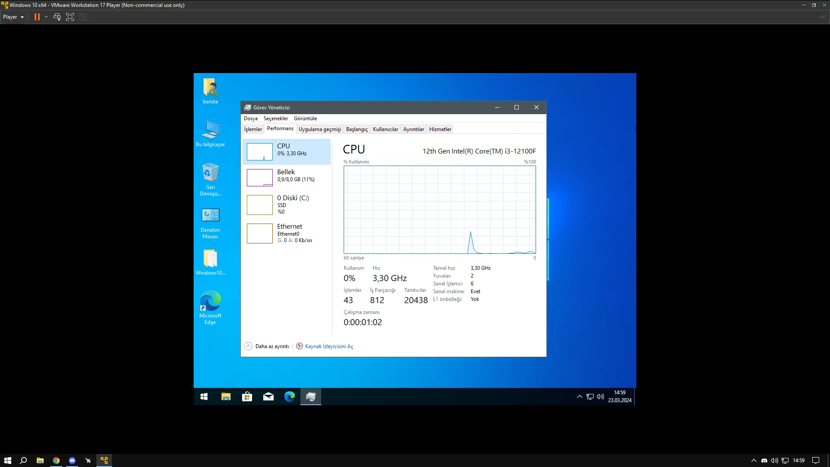Switch to the Başlangıç tab
The height and width of the screenshot is (467, 830).
(x=357, y=129)
